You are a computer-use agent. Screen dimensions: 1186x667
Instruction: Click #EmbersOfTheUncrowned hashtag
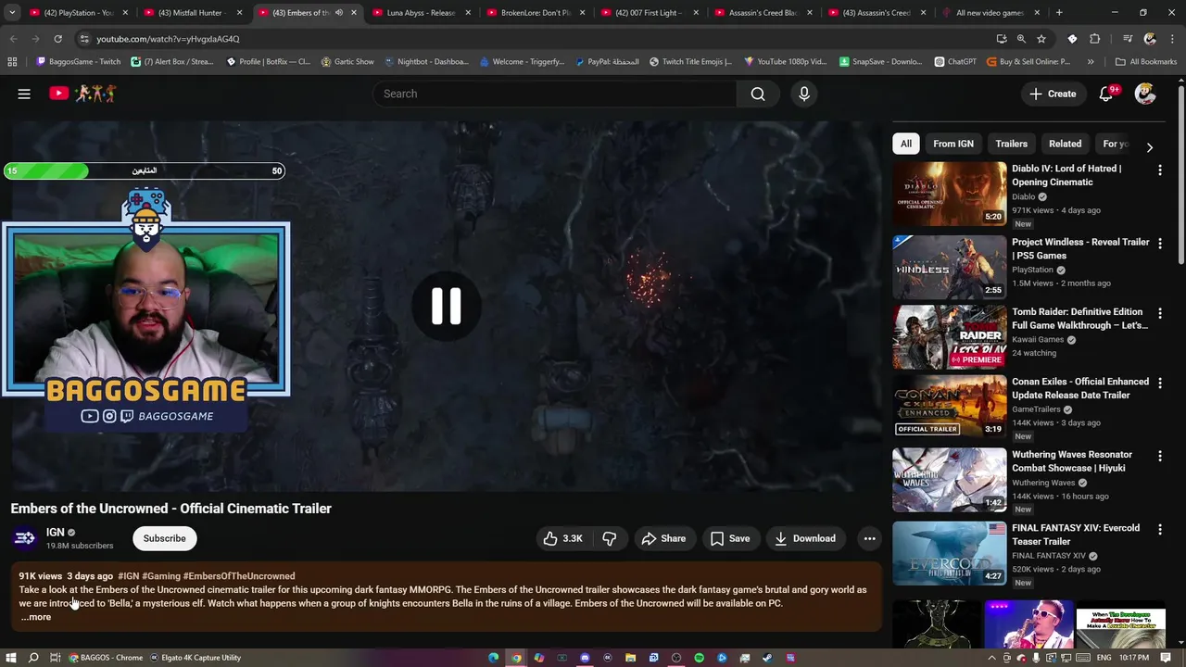(x=239, y=576)
